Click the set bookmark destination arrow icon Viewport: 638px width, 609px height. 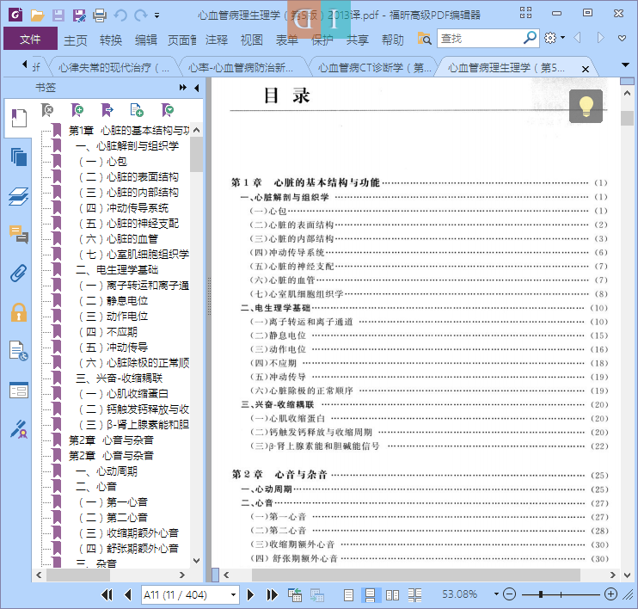coord(107,110)
